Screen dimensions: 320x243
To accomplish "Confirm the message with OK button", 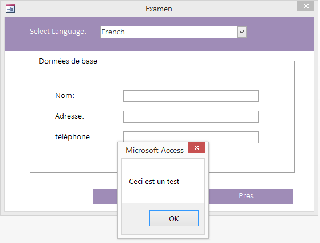I will [x=174, y=218].
